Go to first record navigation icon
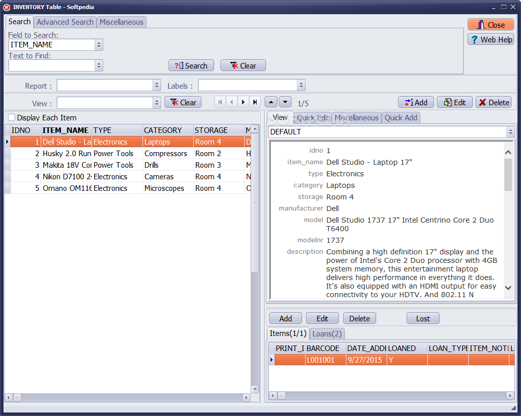The height and width of the screenshot is (416, 521). pyautogui.click(x=220, y=102)
